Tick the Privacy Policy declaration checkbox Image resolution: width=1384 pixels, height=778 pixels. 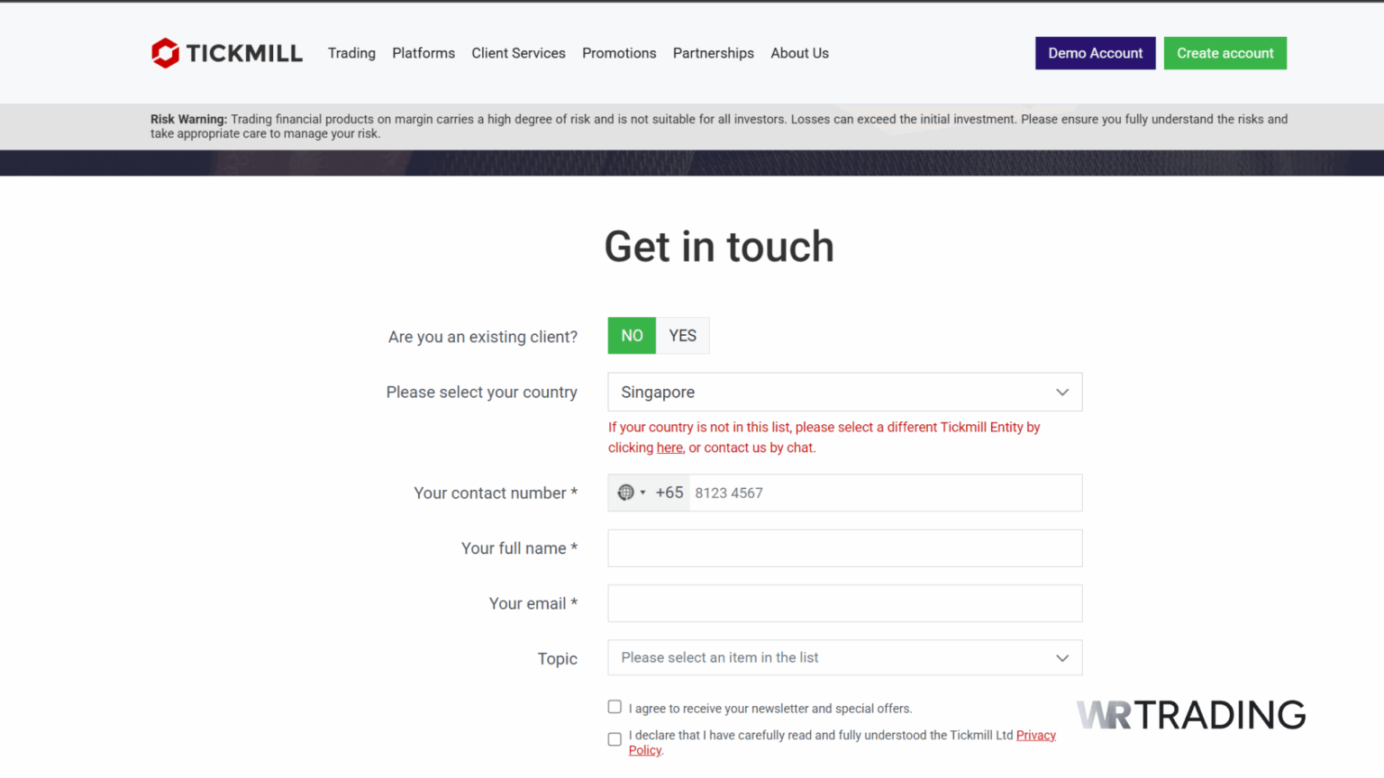pos(615,739)
